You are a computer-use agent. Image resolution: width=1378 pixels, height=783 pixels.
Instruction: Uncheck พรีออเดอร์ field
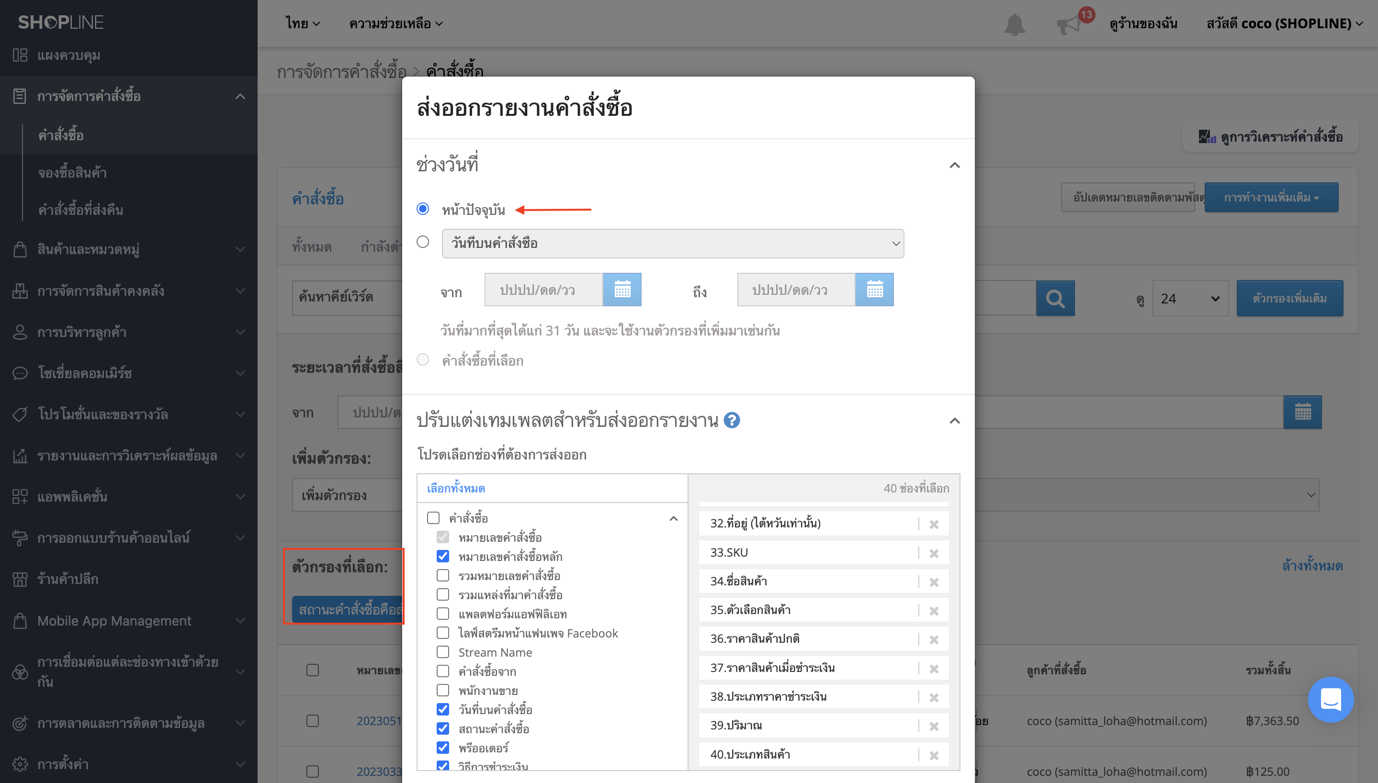pos(443,748)
